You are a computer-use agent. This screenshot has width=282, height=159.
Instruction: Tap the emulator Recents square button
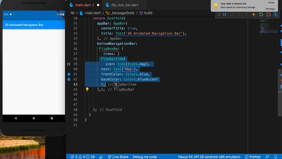(52, 118)
